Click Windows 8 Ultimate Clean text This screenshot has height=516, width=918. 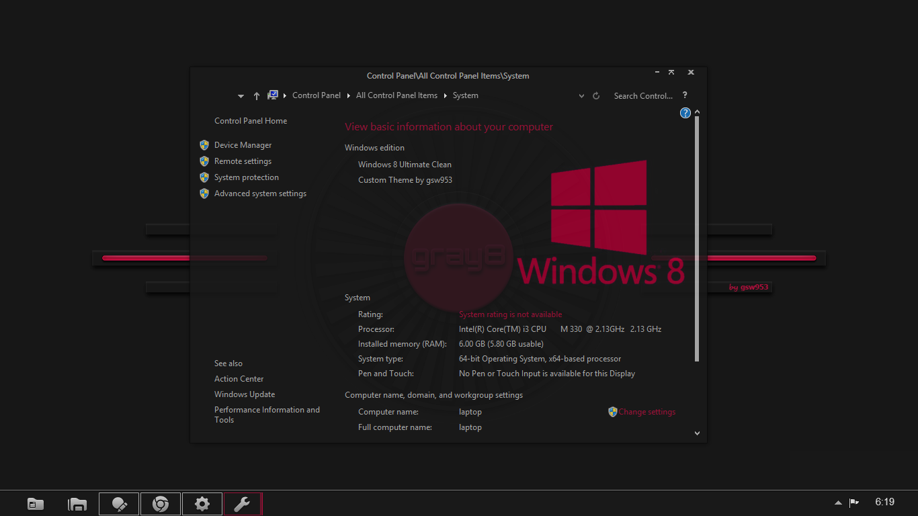[x=405, y=165]
